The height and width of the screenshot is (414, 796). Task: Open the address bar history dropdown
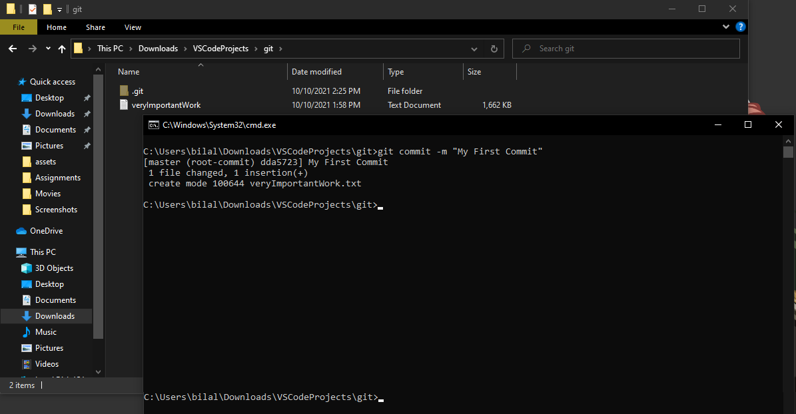[x=474, y=49]
